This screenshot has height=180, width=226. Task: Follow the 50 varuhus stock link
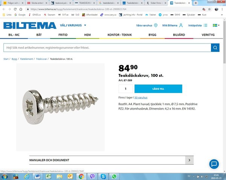tap(141, 97)
